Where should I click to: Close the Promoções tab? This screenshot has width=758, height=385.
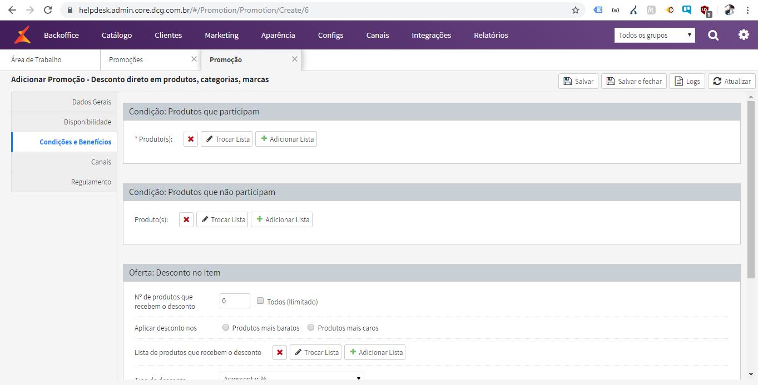pyautogui.click(x=194, y=59)
